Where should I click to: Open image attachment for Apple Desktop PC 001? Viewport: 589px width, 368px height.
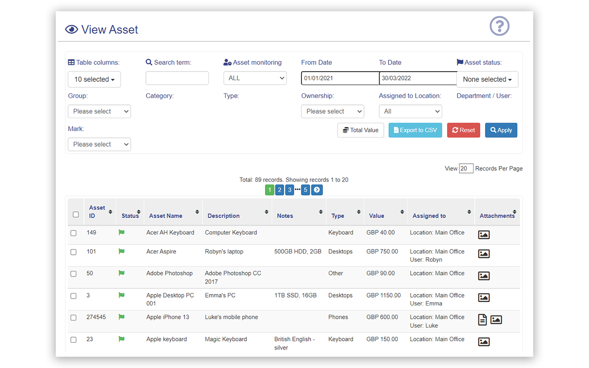coord(484,298)
